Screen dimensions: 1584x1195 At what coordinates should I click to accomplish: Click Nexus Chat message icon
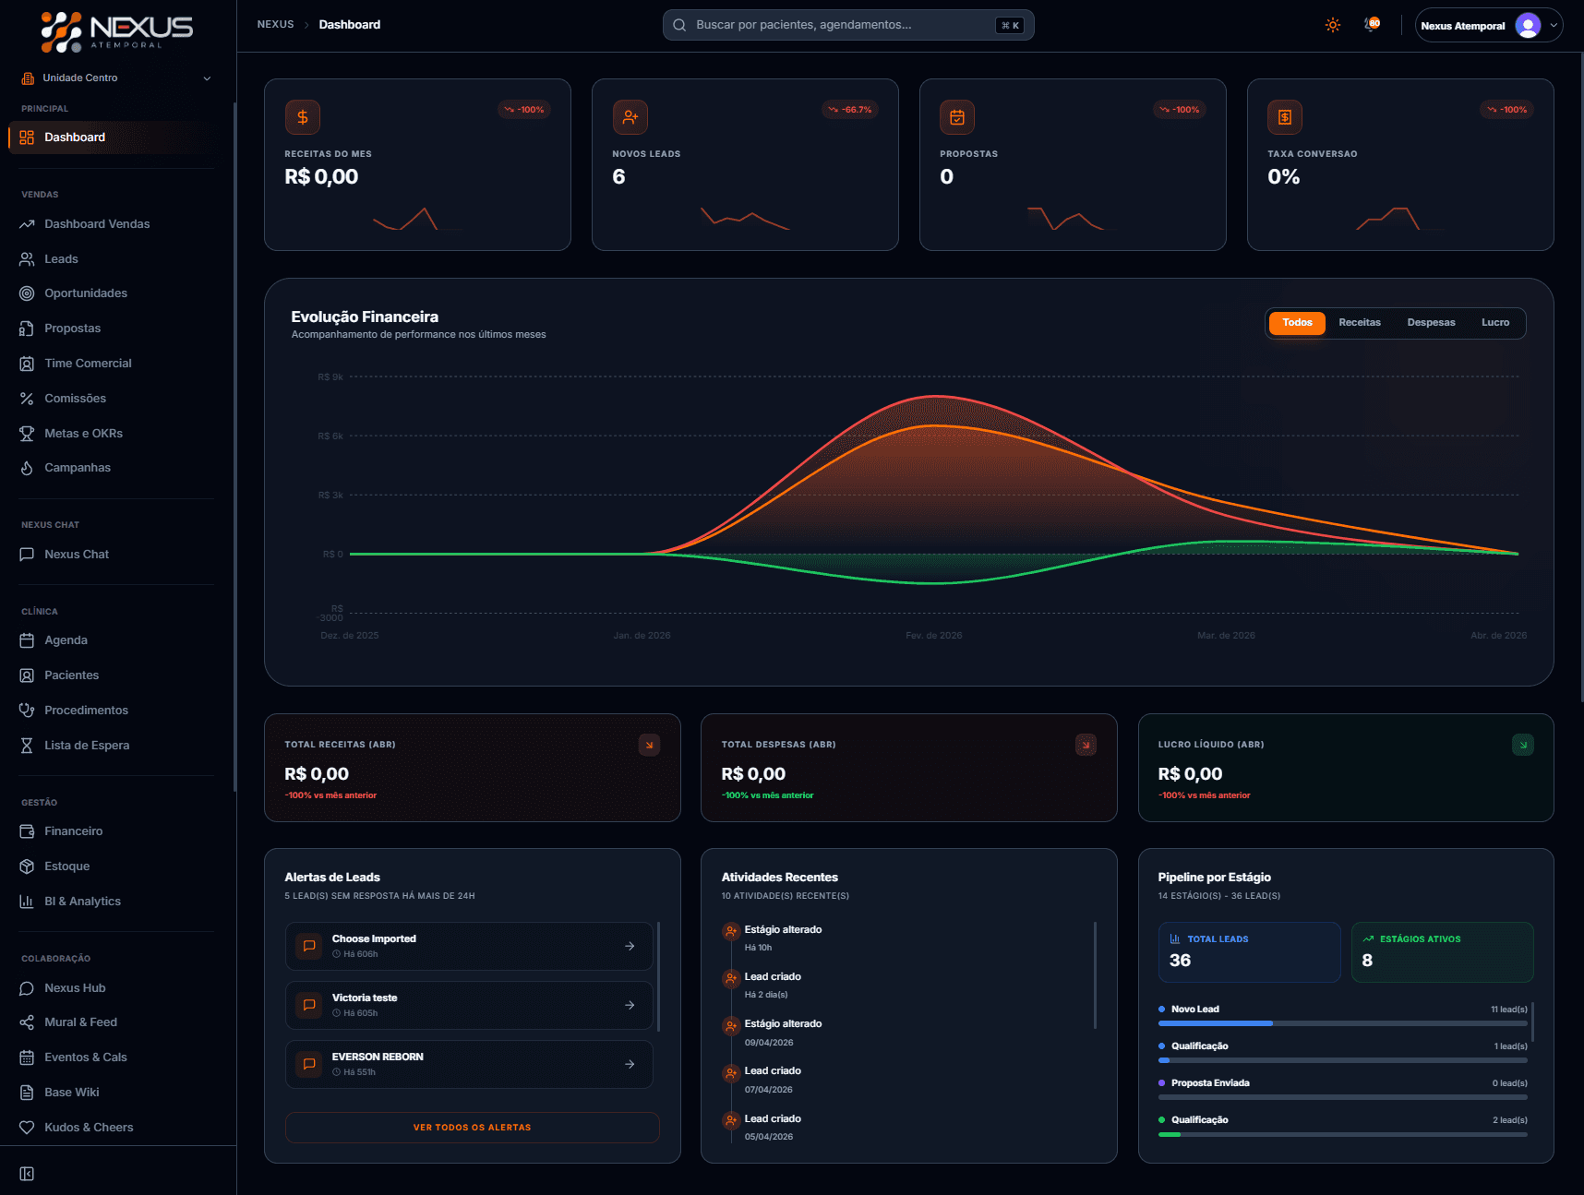27,555
